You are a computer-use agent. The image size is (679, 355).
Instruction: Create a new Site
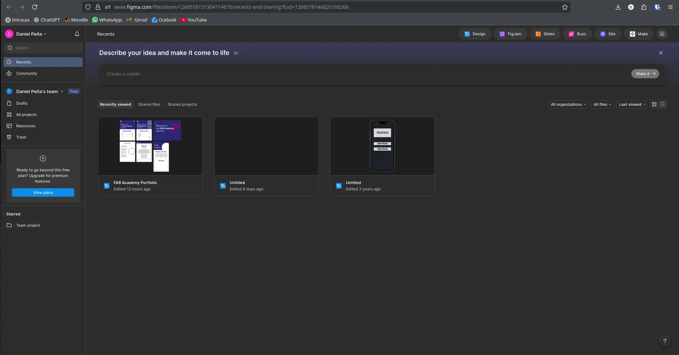click(608, 34)
